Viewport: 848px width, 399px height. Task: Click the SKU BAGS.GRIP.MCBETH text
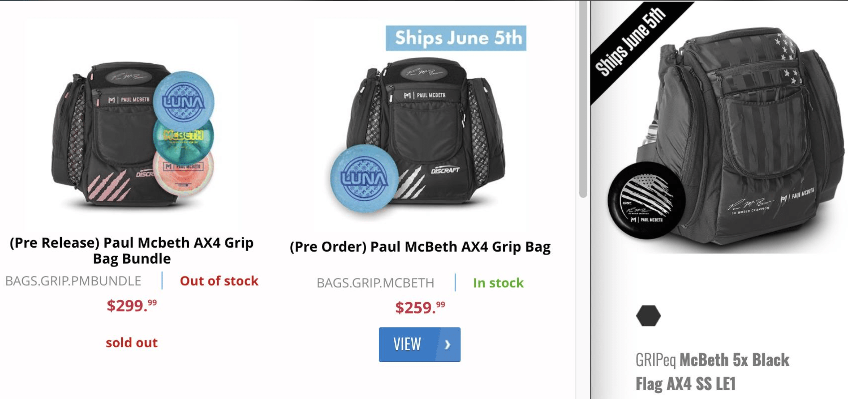click(375, 282)
